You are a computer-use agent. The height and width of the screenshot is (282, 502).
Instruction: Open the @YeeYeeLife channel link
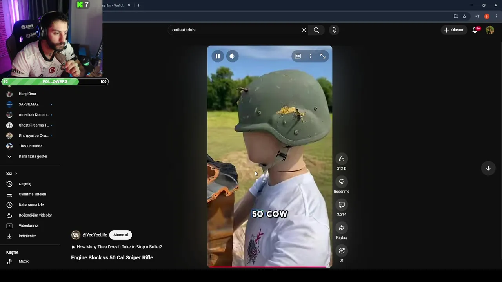coord(95,235)
